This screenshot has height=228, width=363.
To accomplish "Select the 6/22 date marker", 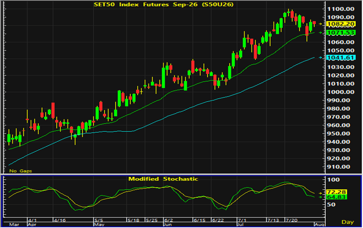I will (218, 220).
